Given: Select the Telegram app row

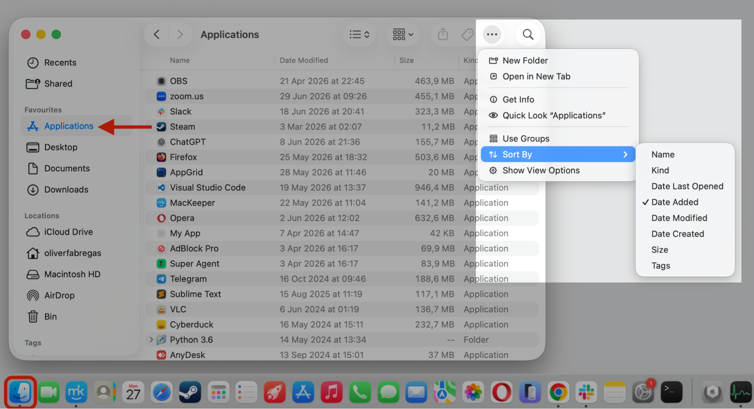Looking at the screenshot, I should (x=342, y=279).
